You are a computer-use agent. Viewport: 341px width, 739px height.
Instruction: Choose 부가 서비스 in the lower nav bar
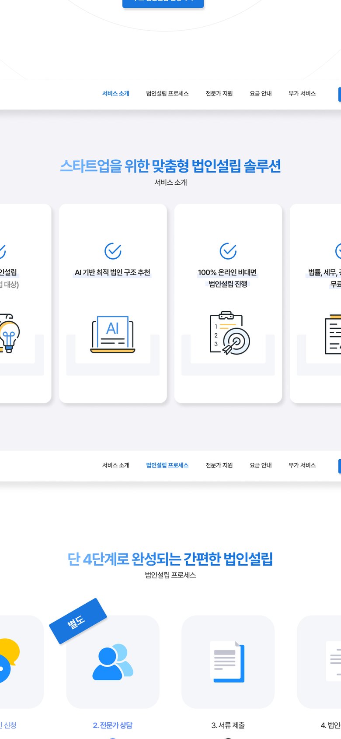(302, 465)
